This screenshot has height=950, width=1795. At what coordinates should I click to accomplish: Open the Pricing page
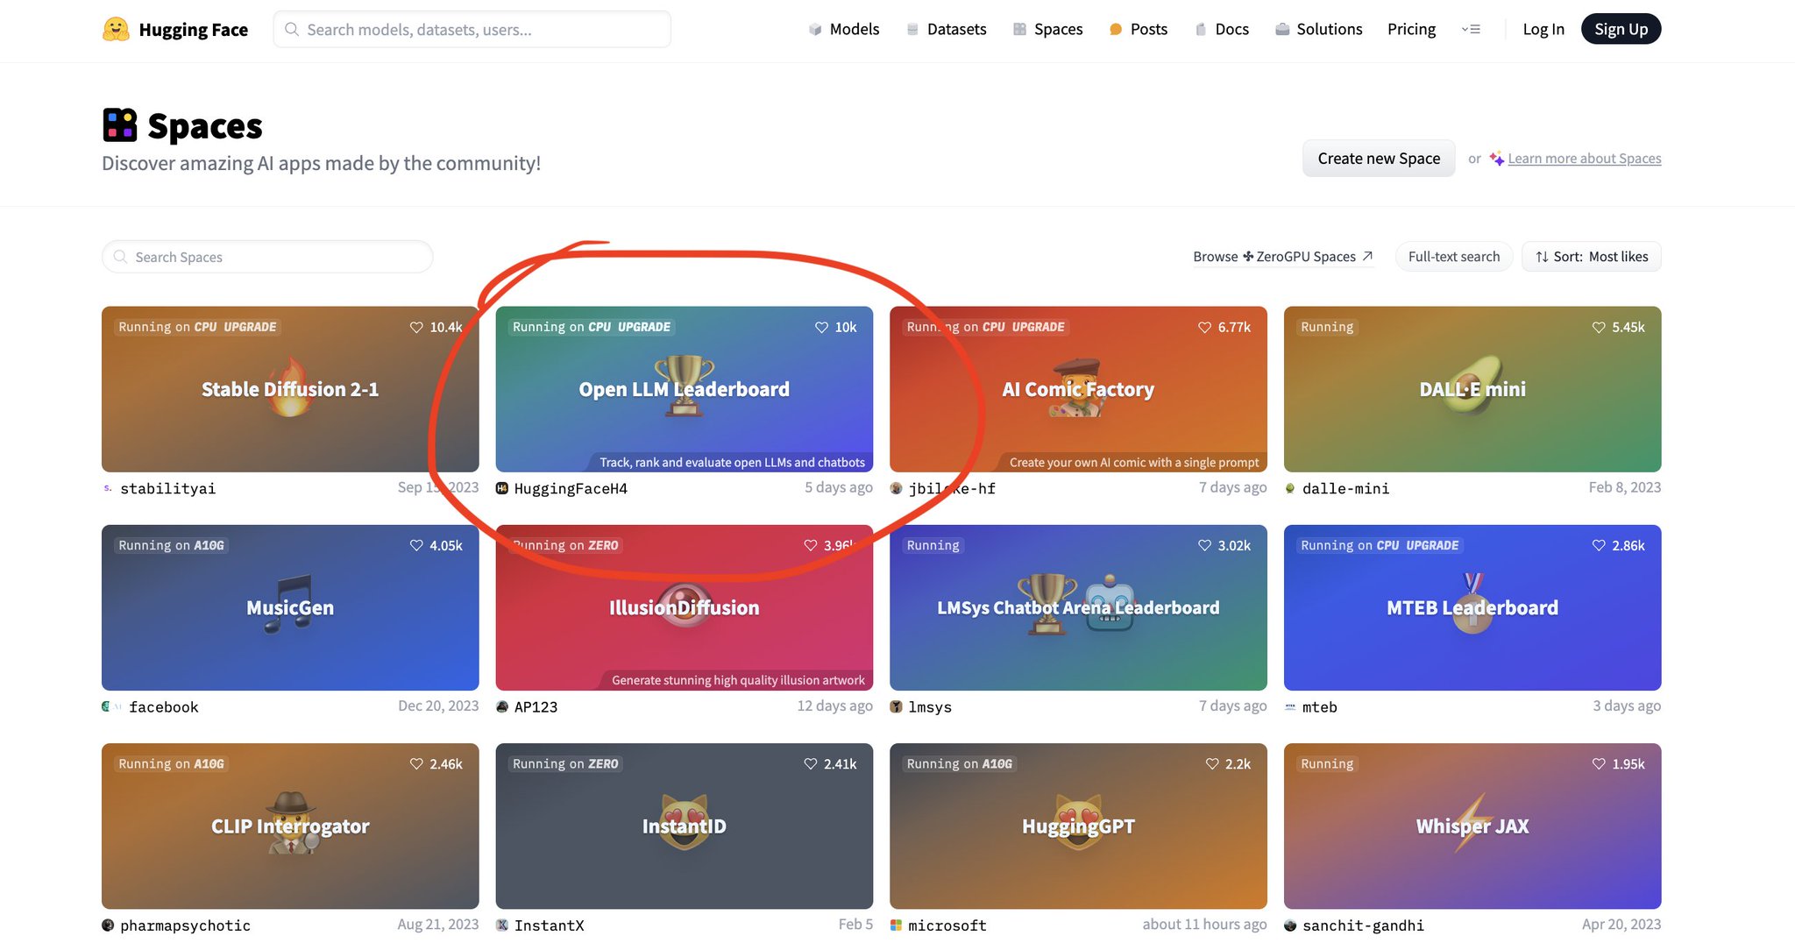click(1411, 29)
